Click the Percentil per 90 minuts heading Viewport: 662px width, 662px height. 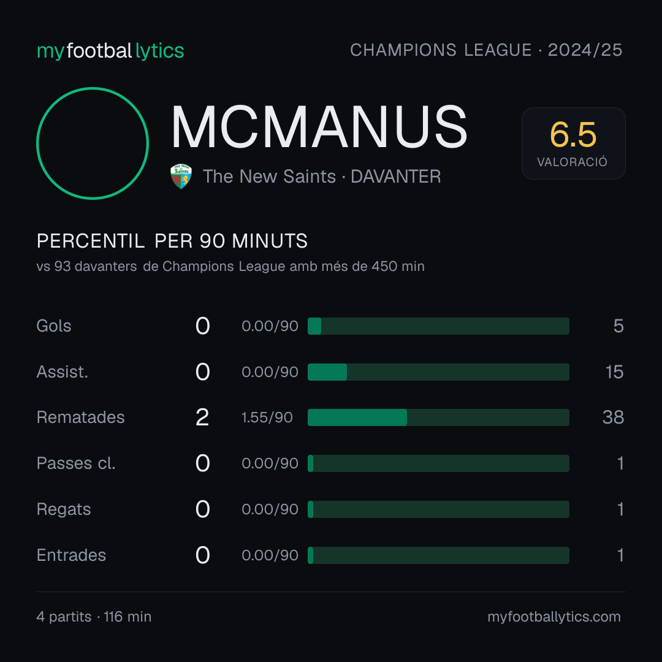(x=172, y=241)
